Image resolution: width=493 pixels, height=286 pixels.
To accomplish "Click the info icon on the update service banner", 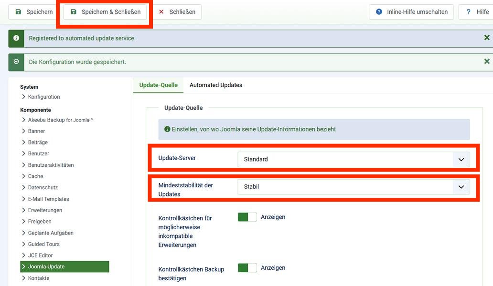I will click(16, 37).
